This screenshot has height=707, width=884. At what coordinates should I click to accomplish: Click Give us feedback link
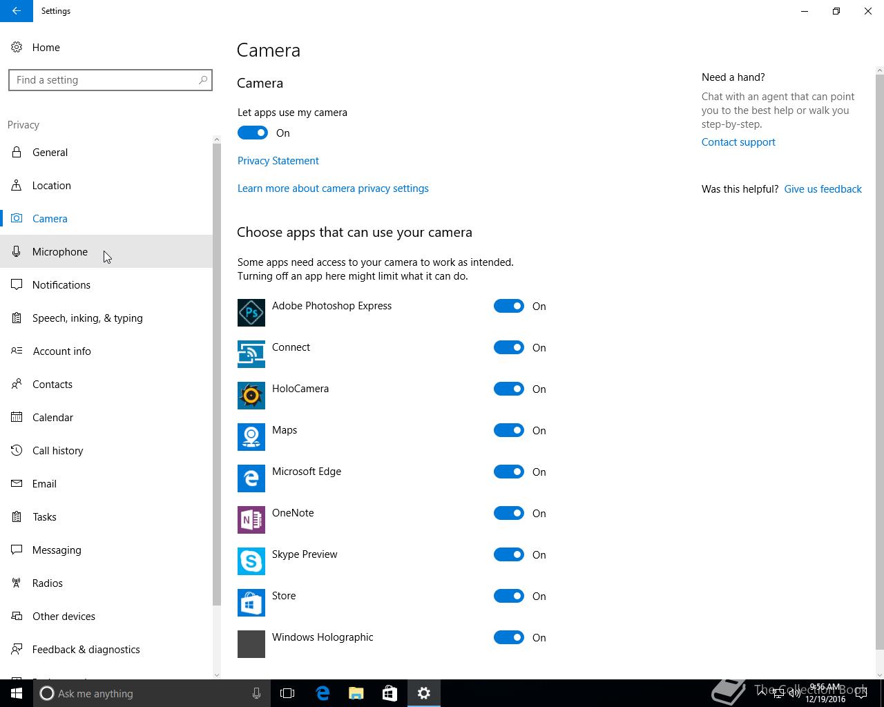[823, 188]
